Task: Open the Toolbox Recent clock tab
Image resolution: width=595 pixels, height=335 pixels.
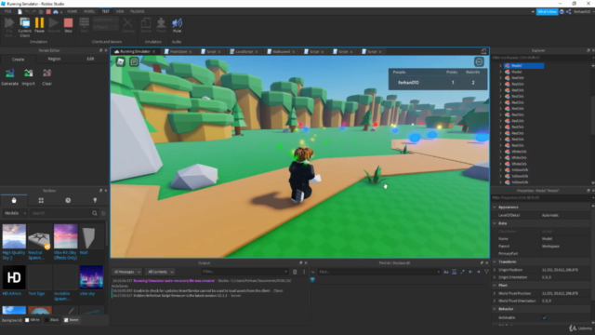Action: tap(68, 200)
